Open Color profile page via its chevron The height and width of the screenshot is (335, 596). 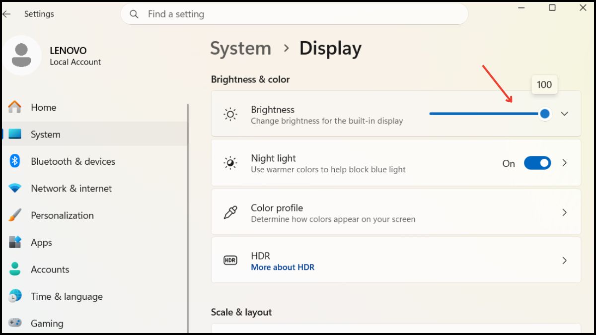[564, 212]
